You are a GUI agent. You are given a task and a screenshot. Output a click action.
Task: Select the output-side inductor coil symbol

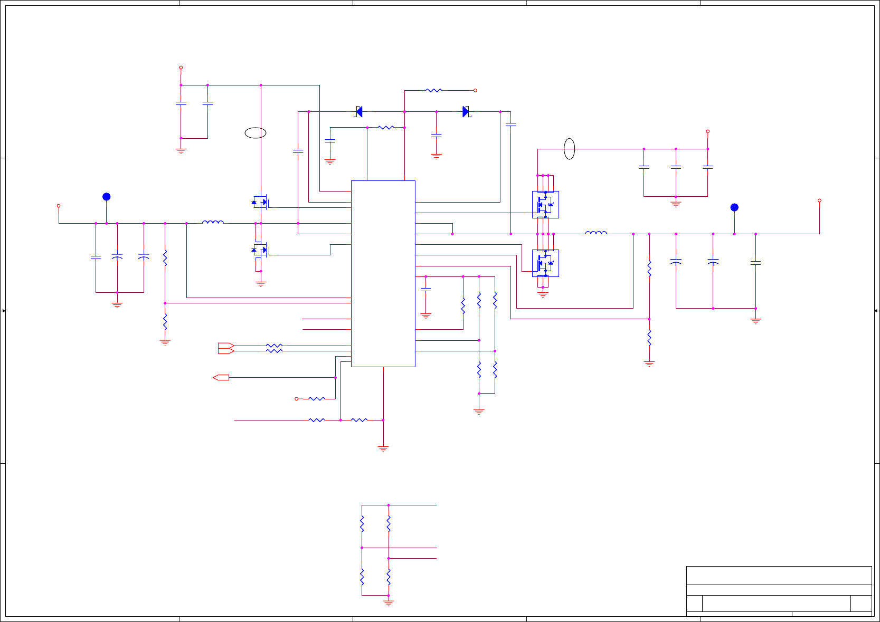pos(596,233)
